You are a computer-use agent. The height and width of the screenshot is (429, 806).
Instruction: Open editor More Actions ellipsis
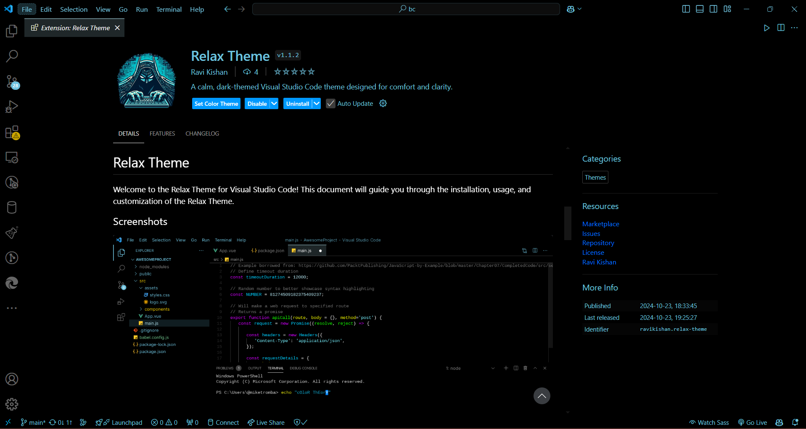click(794, 28)
